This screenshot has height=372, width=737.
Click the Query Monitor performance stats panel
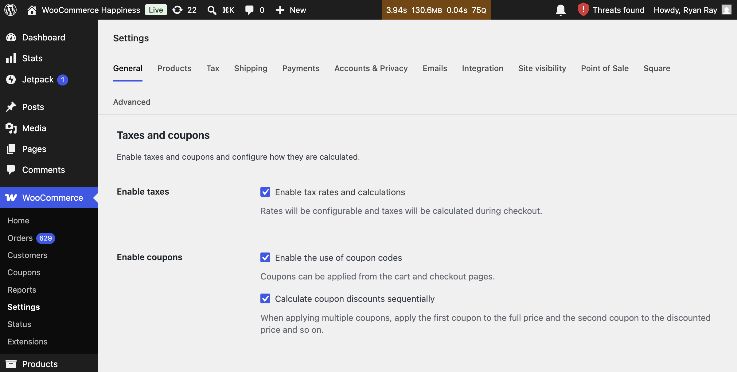pos(436,10)
